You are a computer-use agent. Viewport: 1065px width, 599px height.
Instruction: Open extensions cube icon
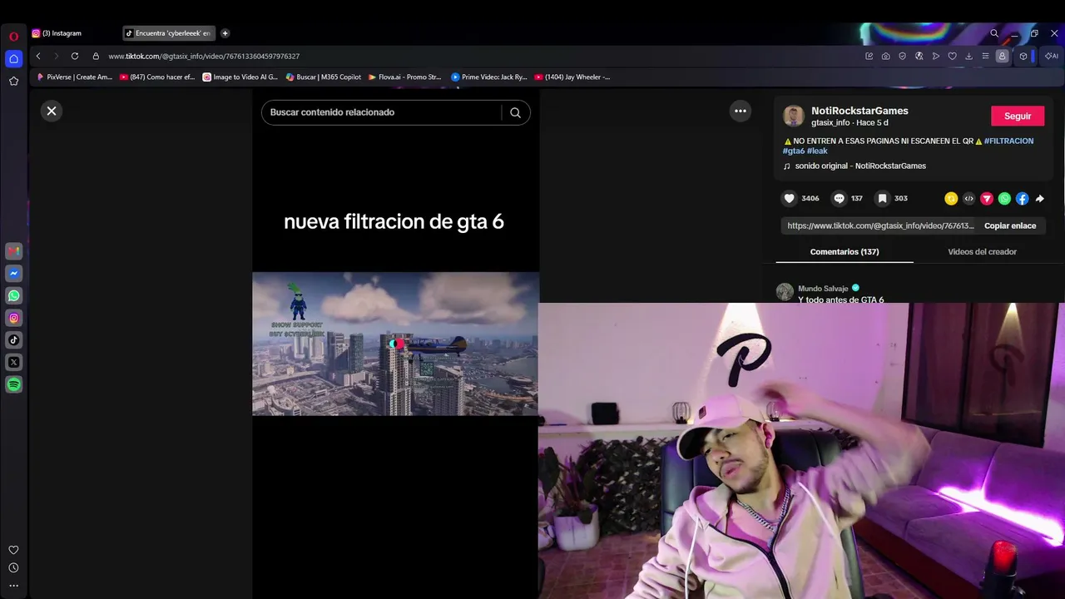(x=1023, y=56)
